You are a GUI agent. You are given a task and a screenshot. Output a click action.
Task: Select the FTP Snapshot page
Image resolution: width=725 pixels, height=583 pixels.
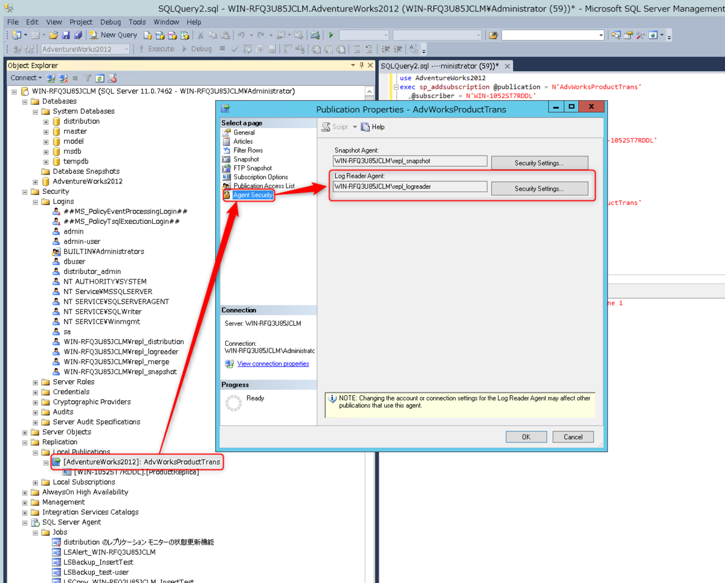253,168
